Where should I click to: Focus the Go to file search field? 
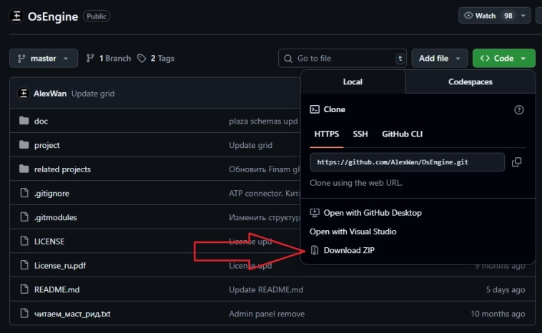coord(343,59)
